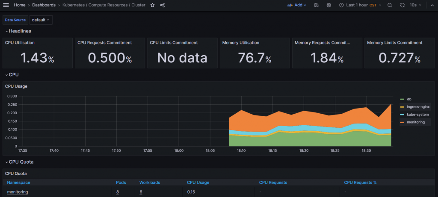The width and height of the screenshot is (438, 197).
Task: Collapse top bar with chevron-up icon
Action: (x=432, y=5)
